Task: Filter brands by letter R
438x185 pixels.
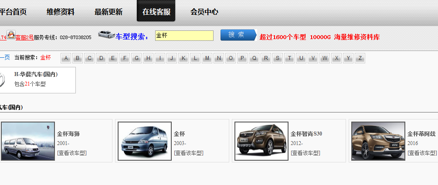Action: point(266,59)
